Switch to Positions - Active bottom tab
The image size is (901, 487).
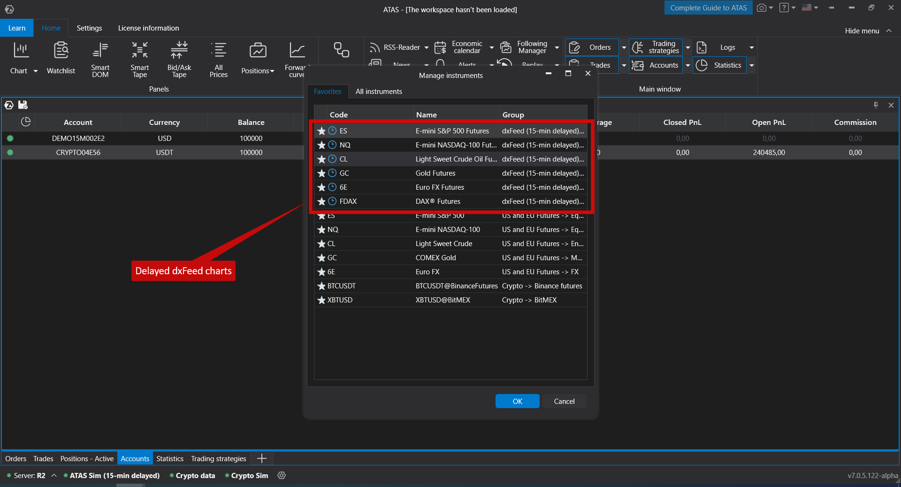[87, 458]
